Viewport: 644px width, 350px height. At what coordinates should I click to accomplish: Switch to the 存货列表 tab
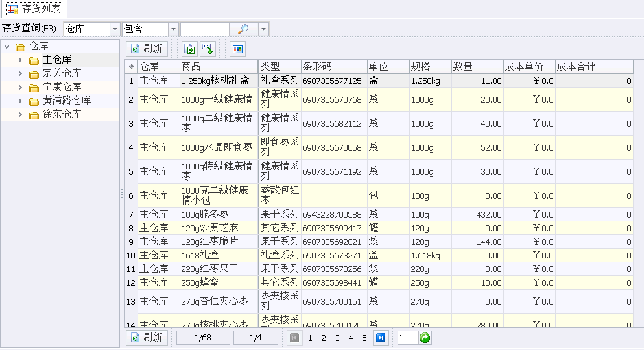click(x=34, y=8)
